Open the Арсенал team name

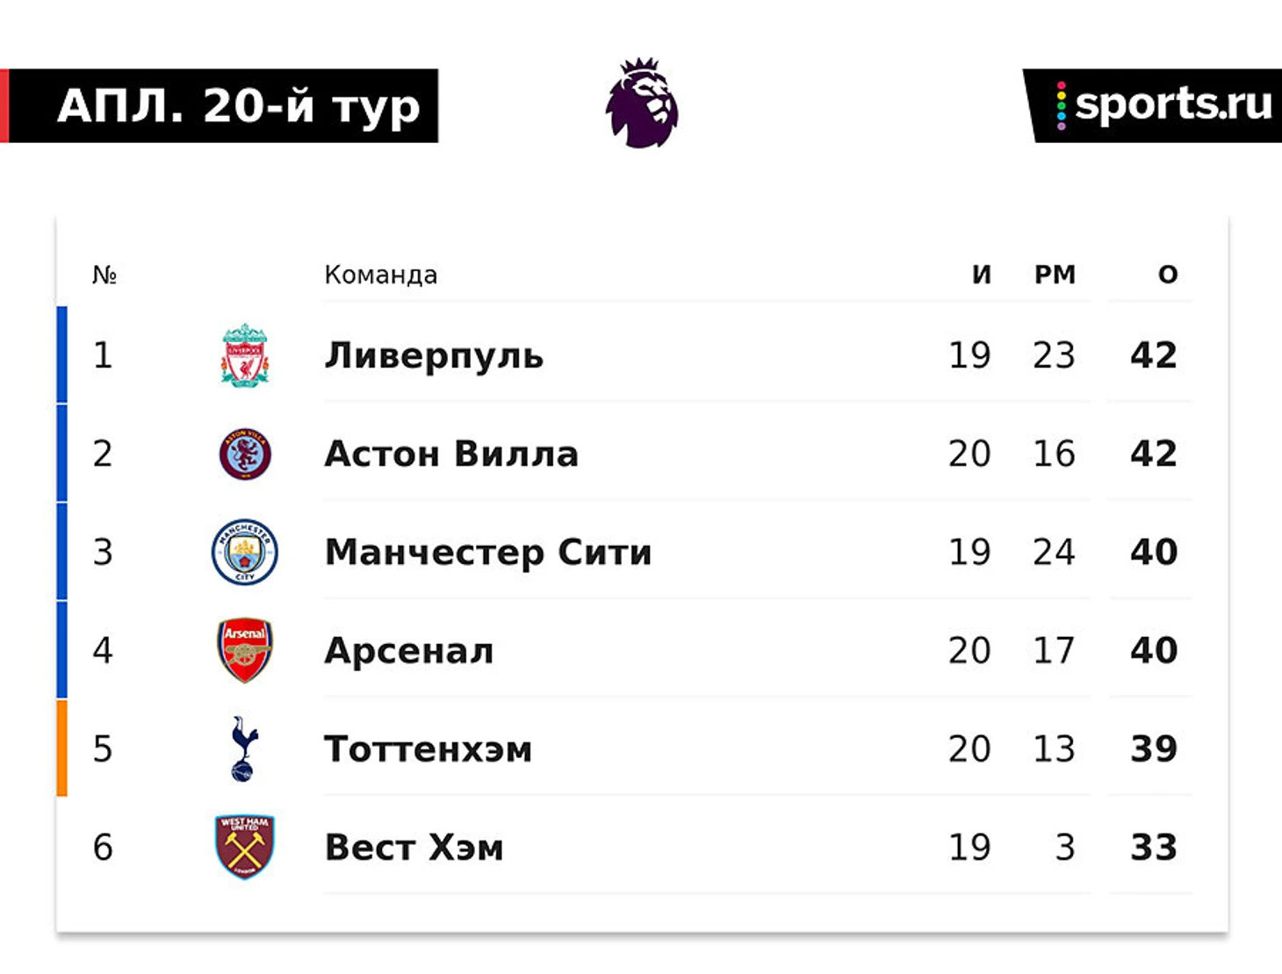point(409,651)
